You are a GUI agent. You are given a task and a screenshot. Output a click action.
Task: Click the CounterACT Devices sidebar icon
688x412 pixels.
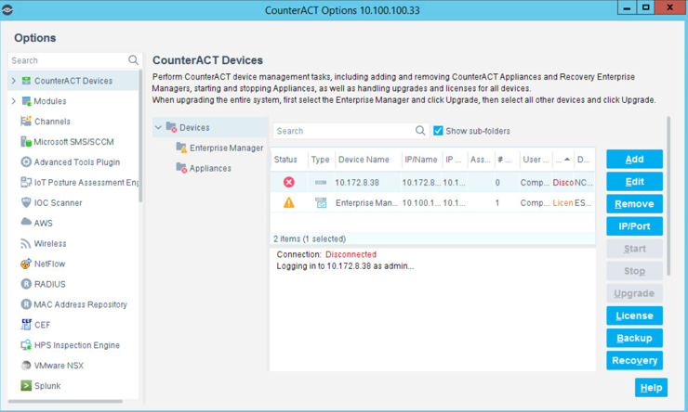click(26, 81)
